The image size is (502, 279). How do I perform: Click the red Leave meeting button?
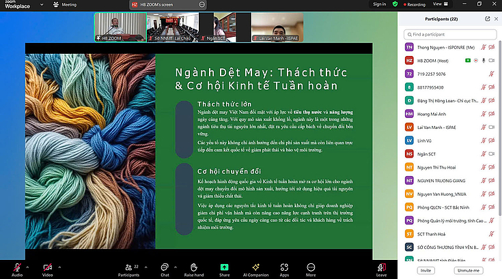coord(381,268)
